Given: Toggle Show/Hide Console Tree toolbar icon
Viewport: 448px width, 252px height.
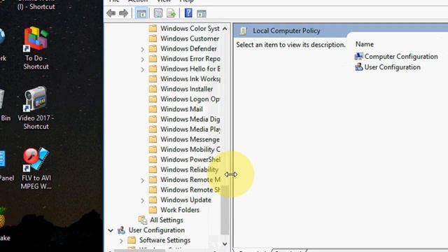Looking at the screenshot, I should point(141,13).
